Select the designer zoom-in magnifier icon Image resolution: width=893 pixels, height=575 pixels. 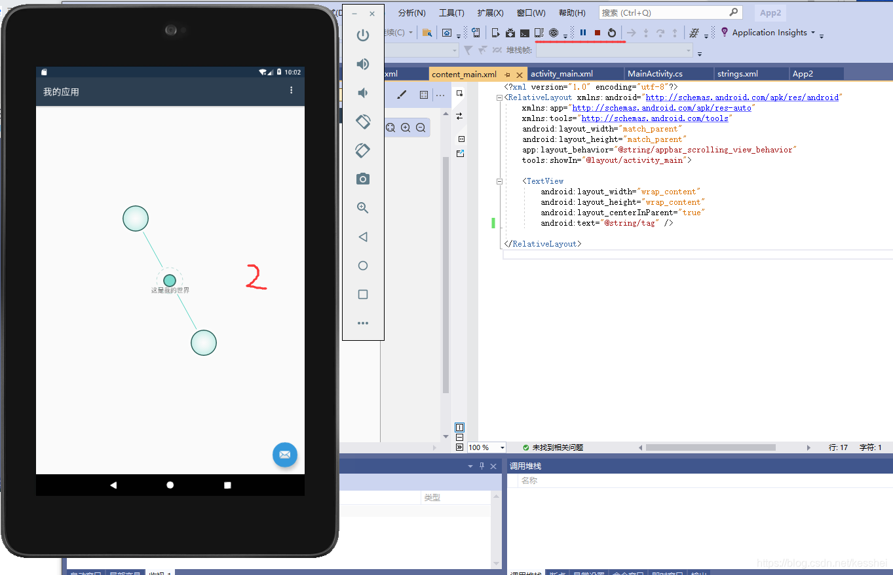405,128
